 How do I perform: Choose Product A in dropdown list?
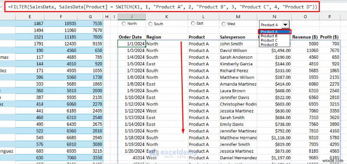coord(275,32)
